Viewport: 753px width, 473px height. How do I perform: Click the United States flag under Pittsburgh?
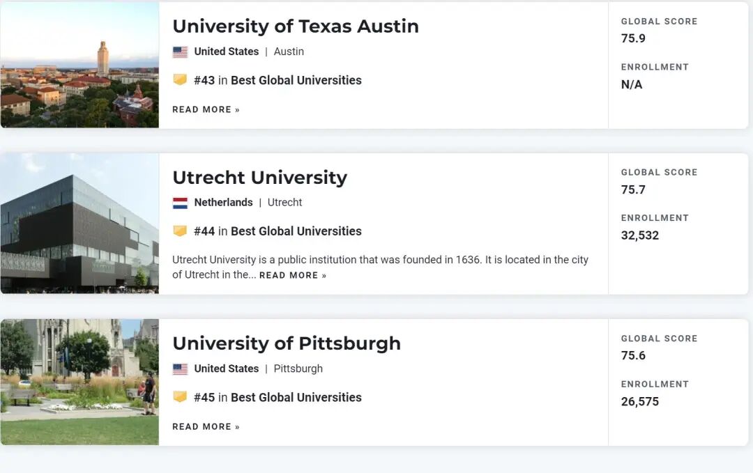(180, 369)
